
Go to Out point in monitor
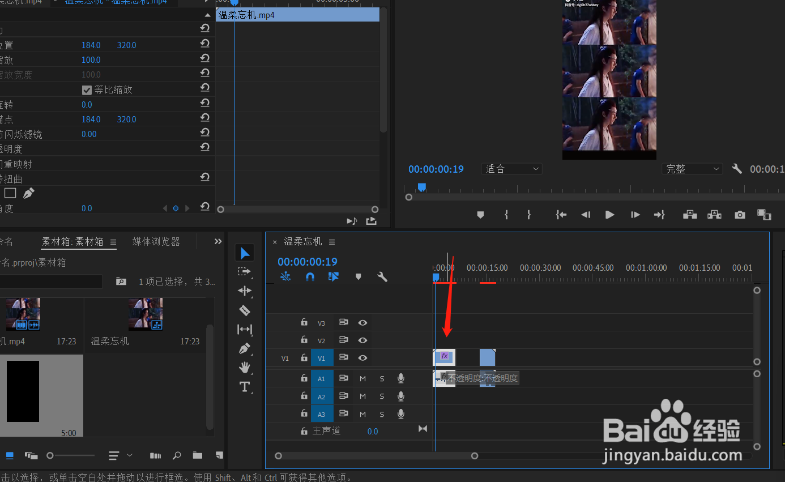[659, 215]
